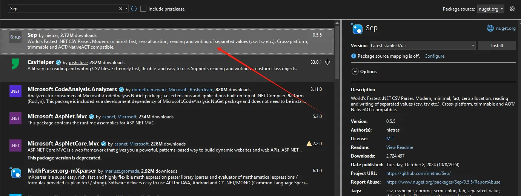Click the download arrow icon next to CsvHelper 33.0.1
The height and width of the screenshot is (196, 521).
[x=327, y=62]
